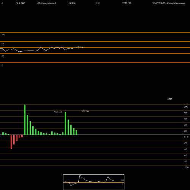Click the (955IHFL27) symbol text in header
The image size is (190, 190).
pos(159,3)
